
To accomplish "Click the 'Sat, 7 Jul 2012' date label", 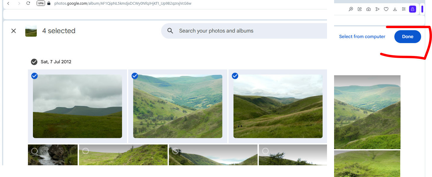I will [x=56, y=62].
